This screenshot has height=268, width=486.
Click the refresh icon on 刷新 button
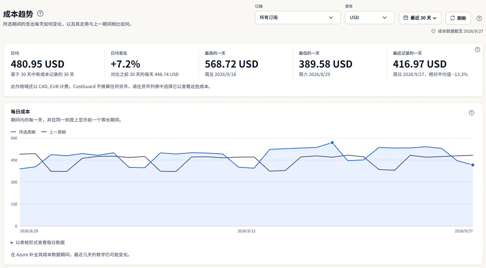[x=453, y=18]
